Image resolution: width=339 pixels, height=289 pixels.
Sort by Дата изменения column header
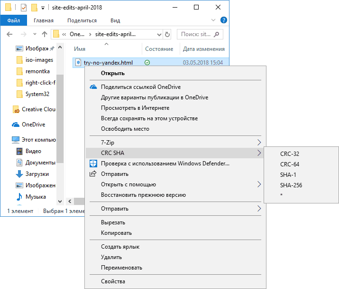pyautogui.click(x=204, y=49)
